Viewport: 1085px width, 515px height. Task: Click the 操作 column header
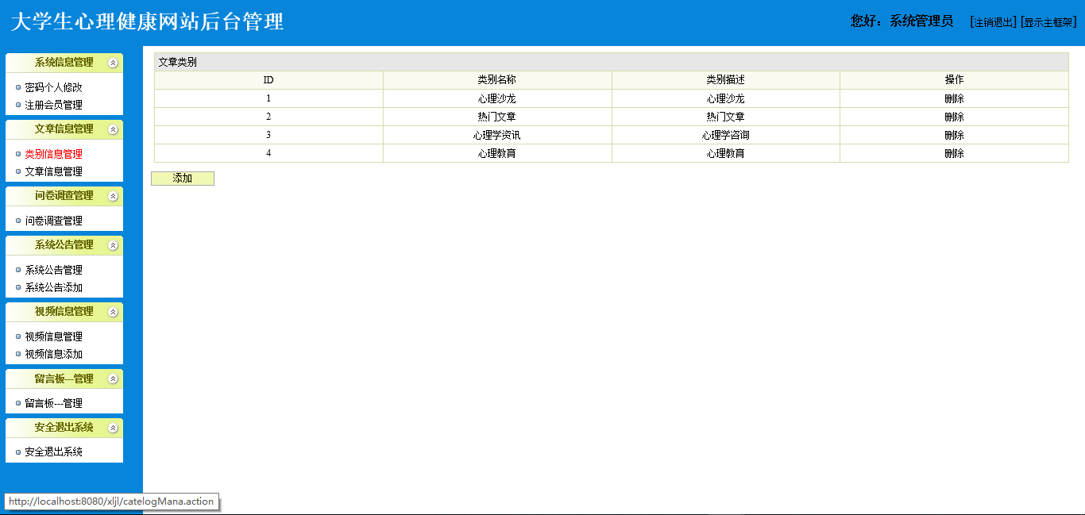tap(954, 80)
